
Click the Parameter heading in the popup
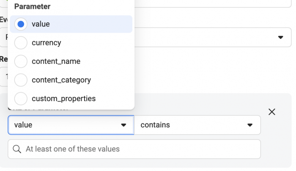(x=32, y=6)
